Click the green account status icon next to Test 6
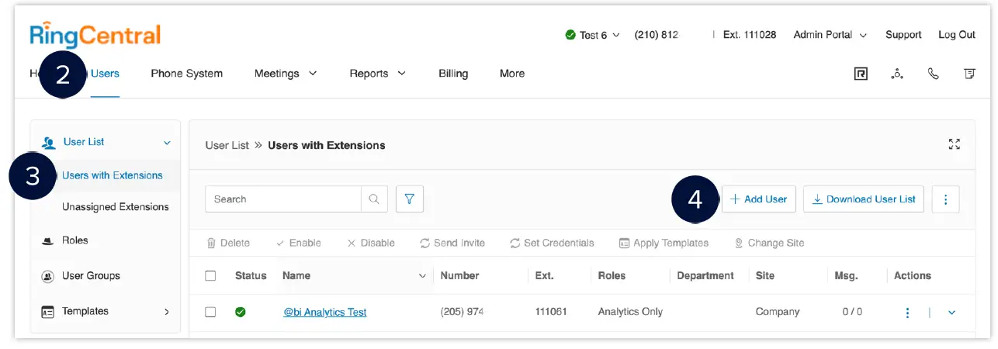The height and width of the screenshot is (349, 998). tap(570, 35)
